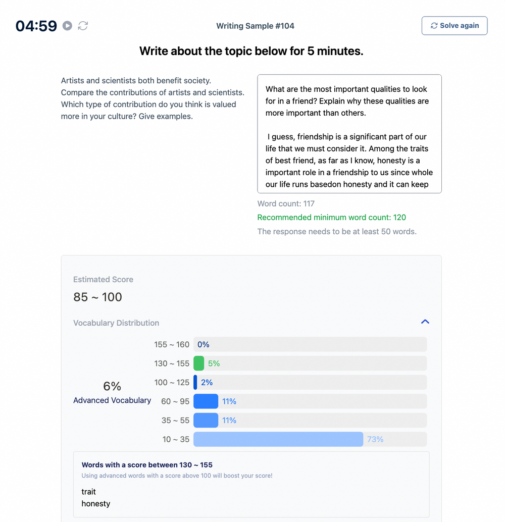The width and height of the screenshot is (505, 522).
Task: Click the Solve again button
Action: coord(454,26)
